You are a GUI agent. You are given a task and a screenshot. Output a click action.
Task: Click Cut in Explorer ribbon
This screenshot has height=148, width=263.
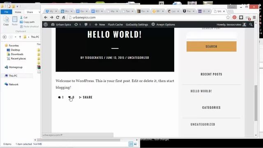pos(24,17)
